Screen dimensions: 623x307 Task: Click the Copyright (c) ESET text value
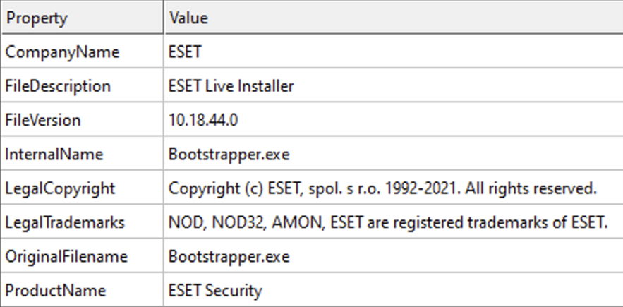coord(382,188)
